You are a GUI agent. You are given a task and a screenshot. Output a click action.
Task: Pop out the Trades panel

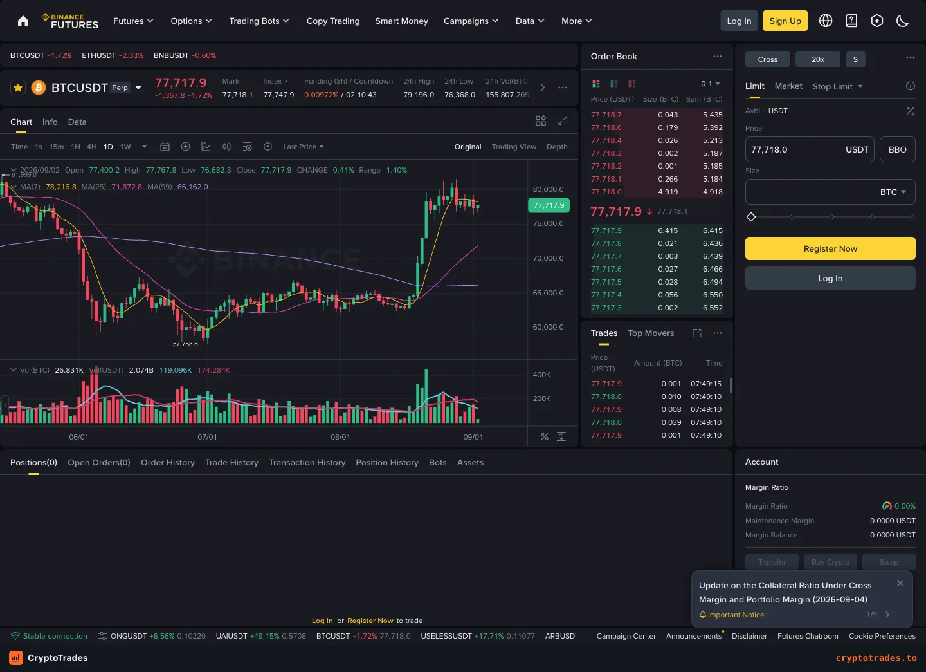pyautogui.click(x=697, y=333)
